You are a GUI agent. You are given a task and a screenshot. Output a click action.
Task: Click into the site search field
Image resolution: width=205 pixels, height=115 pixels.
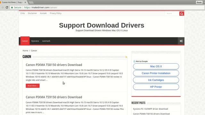[x=172, y=13]
